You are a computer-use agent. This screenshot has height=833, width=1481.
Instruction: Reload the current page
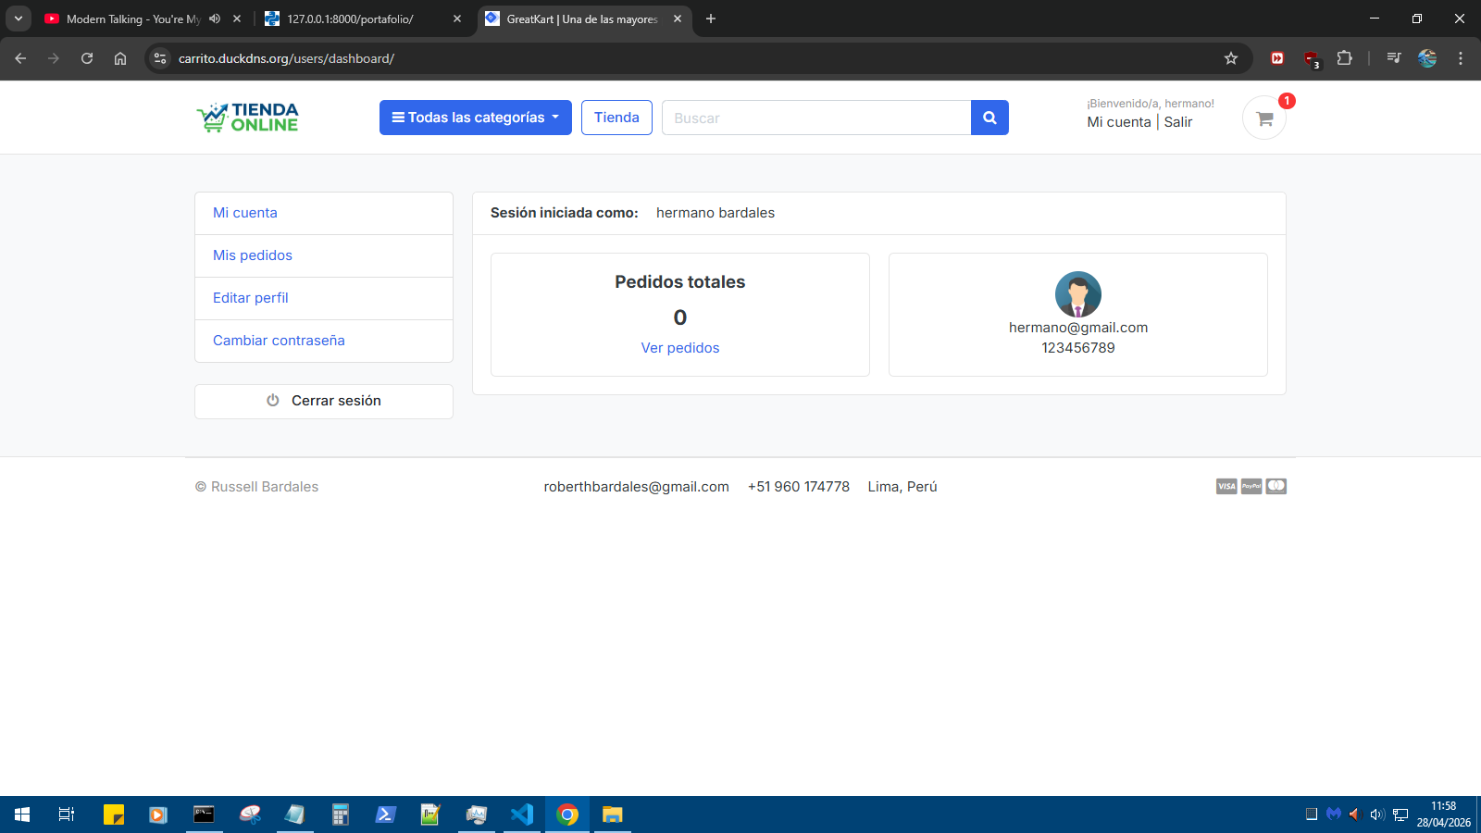click(87, 58)
